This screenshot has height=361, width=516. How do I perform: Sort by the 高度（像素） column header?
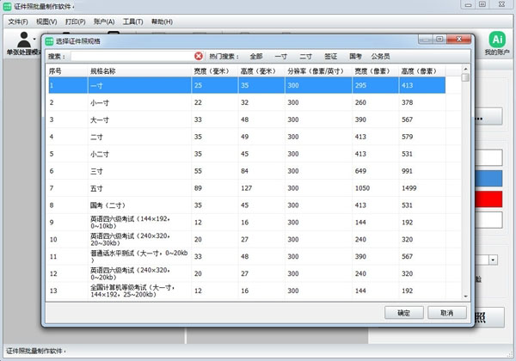421,71
